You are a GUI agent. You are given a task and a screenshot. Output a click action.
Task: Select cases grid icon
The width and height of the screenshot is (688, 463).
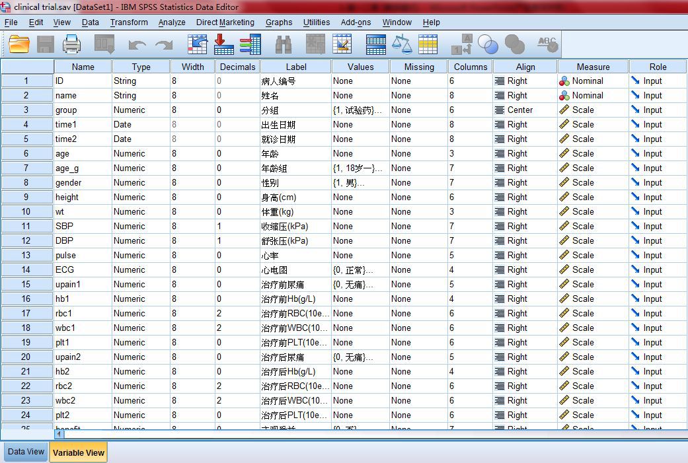coord(428,44)
